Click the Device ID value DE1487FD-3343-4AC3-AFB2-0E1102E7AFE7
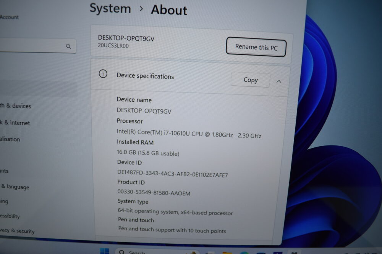The width and height of the screenshot is (382, 254). click(173, 173)
